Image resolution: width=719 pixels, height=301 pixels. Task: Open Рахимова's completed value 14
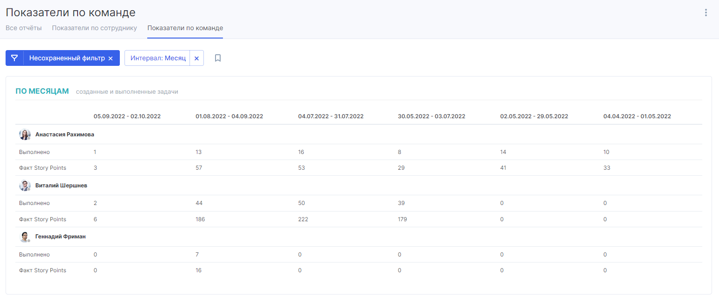point(503,152)
